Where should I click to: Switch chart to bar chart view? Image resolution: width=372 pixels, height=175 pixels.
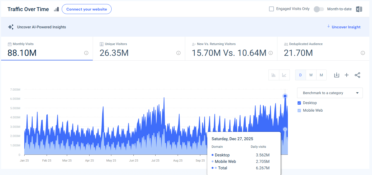coord(274,75)
